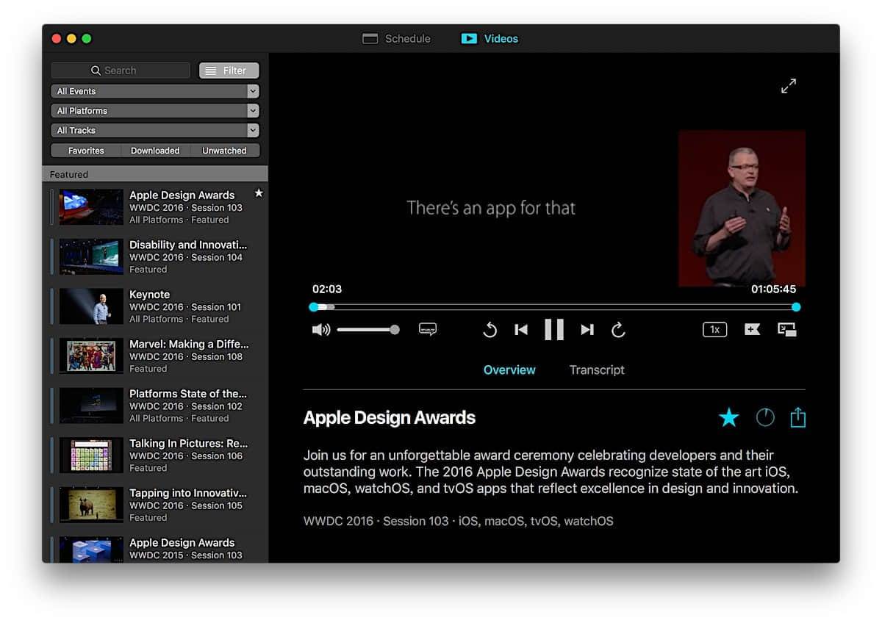This screenshot has height=623, width=882.
Task: Click the playhead at start of timeline
Action: pos(314,307)
